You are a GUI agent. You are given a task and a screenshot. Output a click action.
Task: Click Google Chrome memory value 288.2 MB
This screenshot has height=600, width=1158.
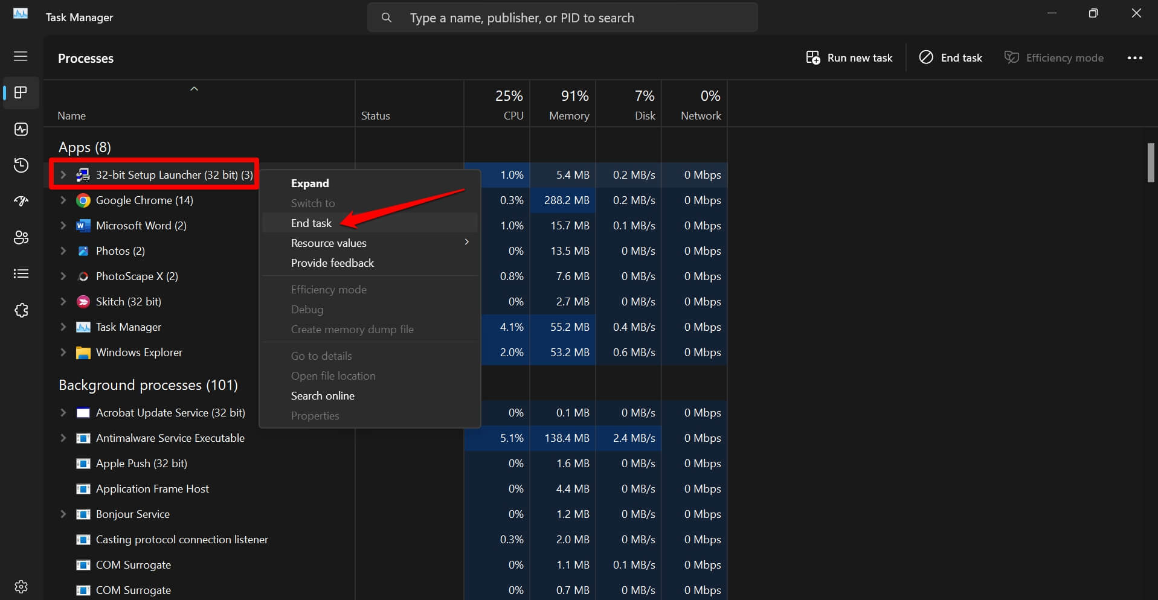tap(567, 200)
